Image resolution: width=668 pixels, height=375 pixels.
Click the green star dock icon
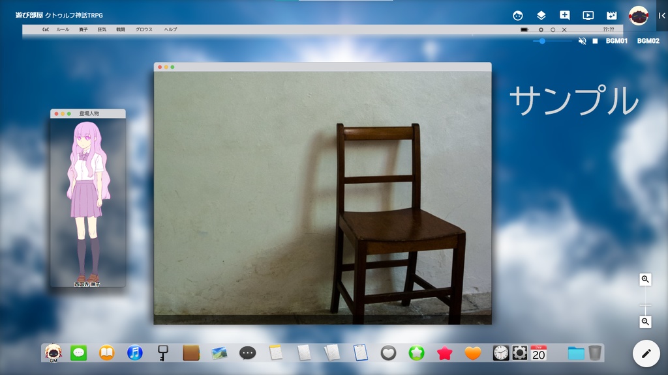(x=416, y=353)
